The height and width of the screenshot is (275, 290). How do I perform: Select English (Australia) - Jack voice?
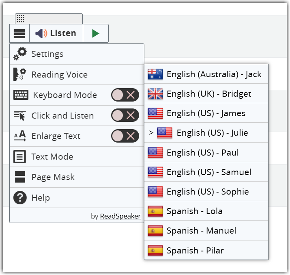(x=206, y=74)
